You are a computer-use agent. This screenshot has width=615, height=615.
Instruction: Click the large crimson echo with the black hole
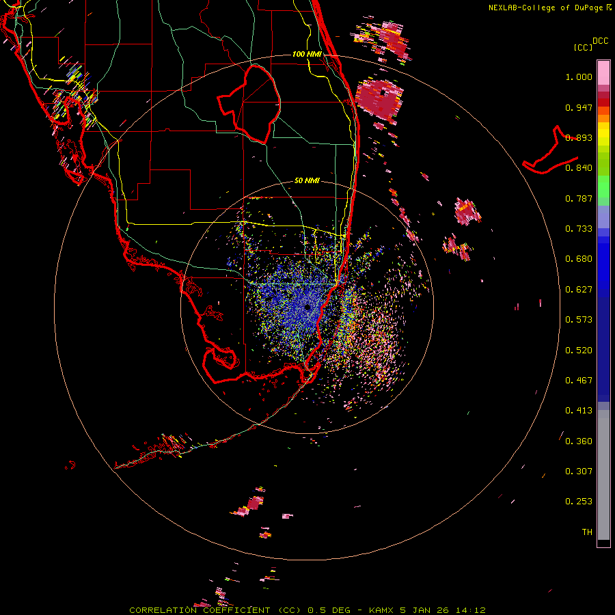(x=379, y=99)
